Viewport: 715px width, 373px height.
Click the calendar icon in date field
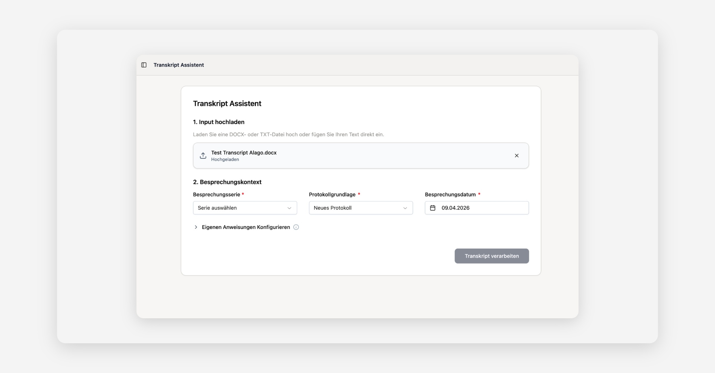(433, 208)
